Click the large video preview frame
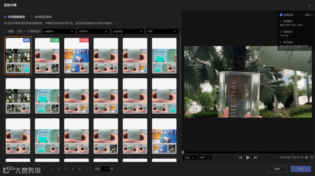The height and width of the screenshot is (176, 315). [x=248, y=82]
